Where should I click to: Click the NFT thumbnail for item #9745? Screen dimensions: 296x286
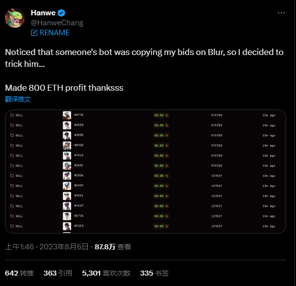point(67,115)
